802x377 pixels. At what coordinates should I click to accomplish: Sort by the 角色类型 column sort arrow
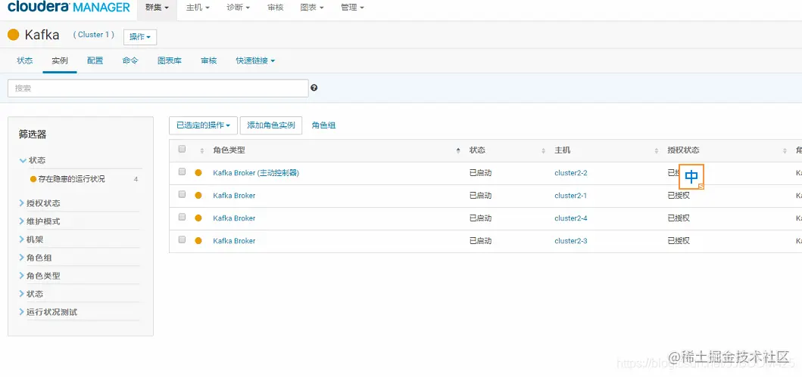coord(457,150)
